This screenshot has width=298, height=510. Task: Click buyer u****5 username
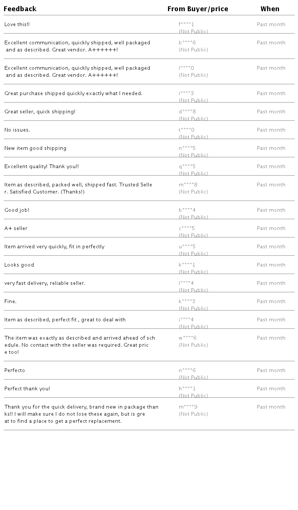[x=187, y=247]
